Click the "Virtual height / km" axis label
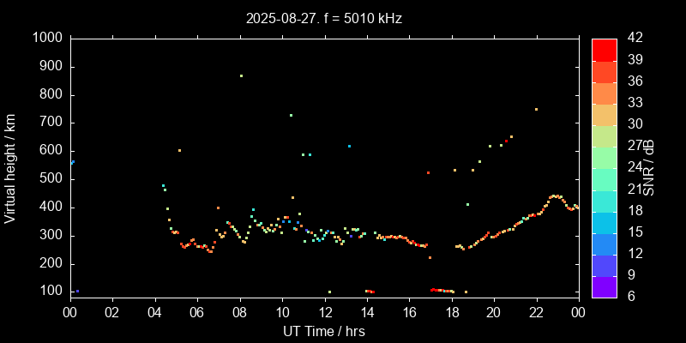 pyautogui.click(x=10, y=167)
